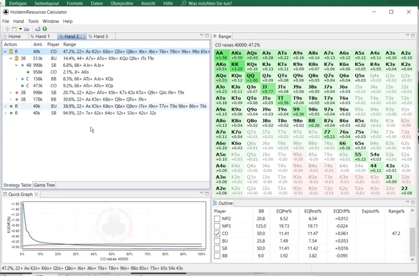Image resolution: width=419 pixels, height=276 pixels.
Task: Click the green Run calculation icon
Action: 45,29
